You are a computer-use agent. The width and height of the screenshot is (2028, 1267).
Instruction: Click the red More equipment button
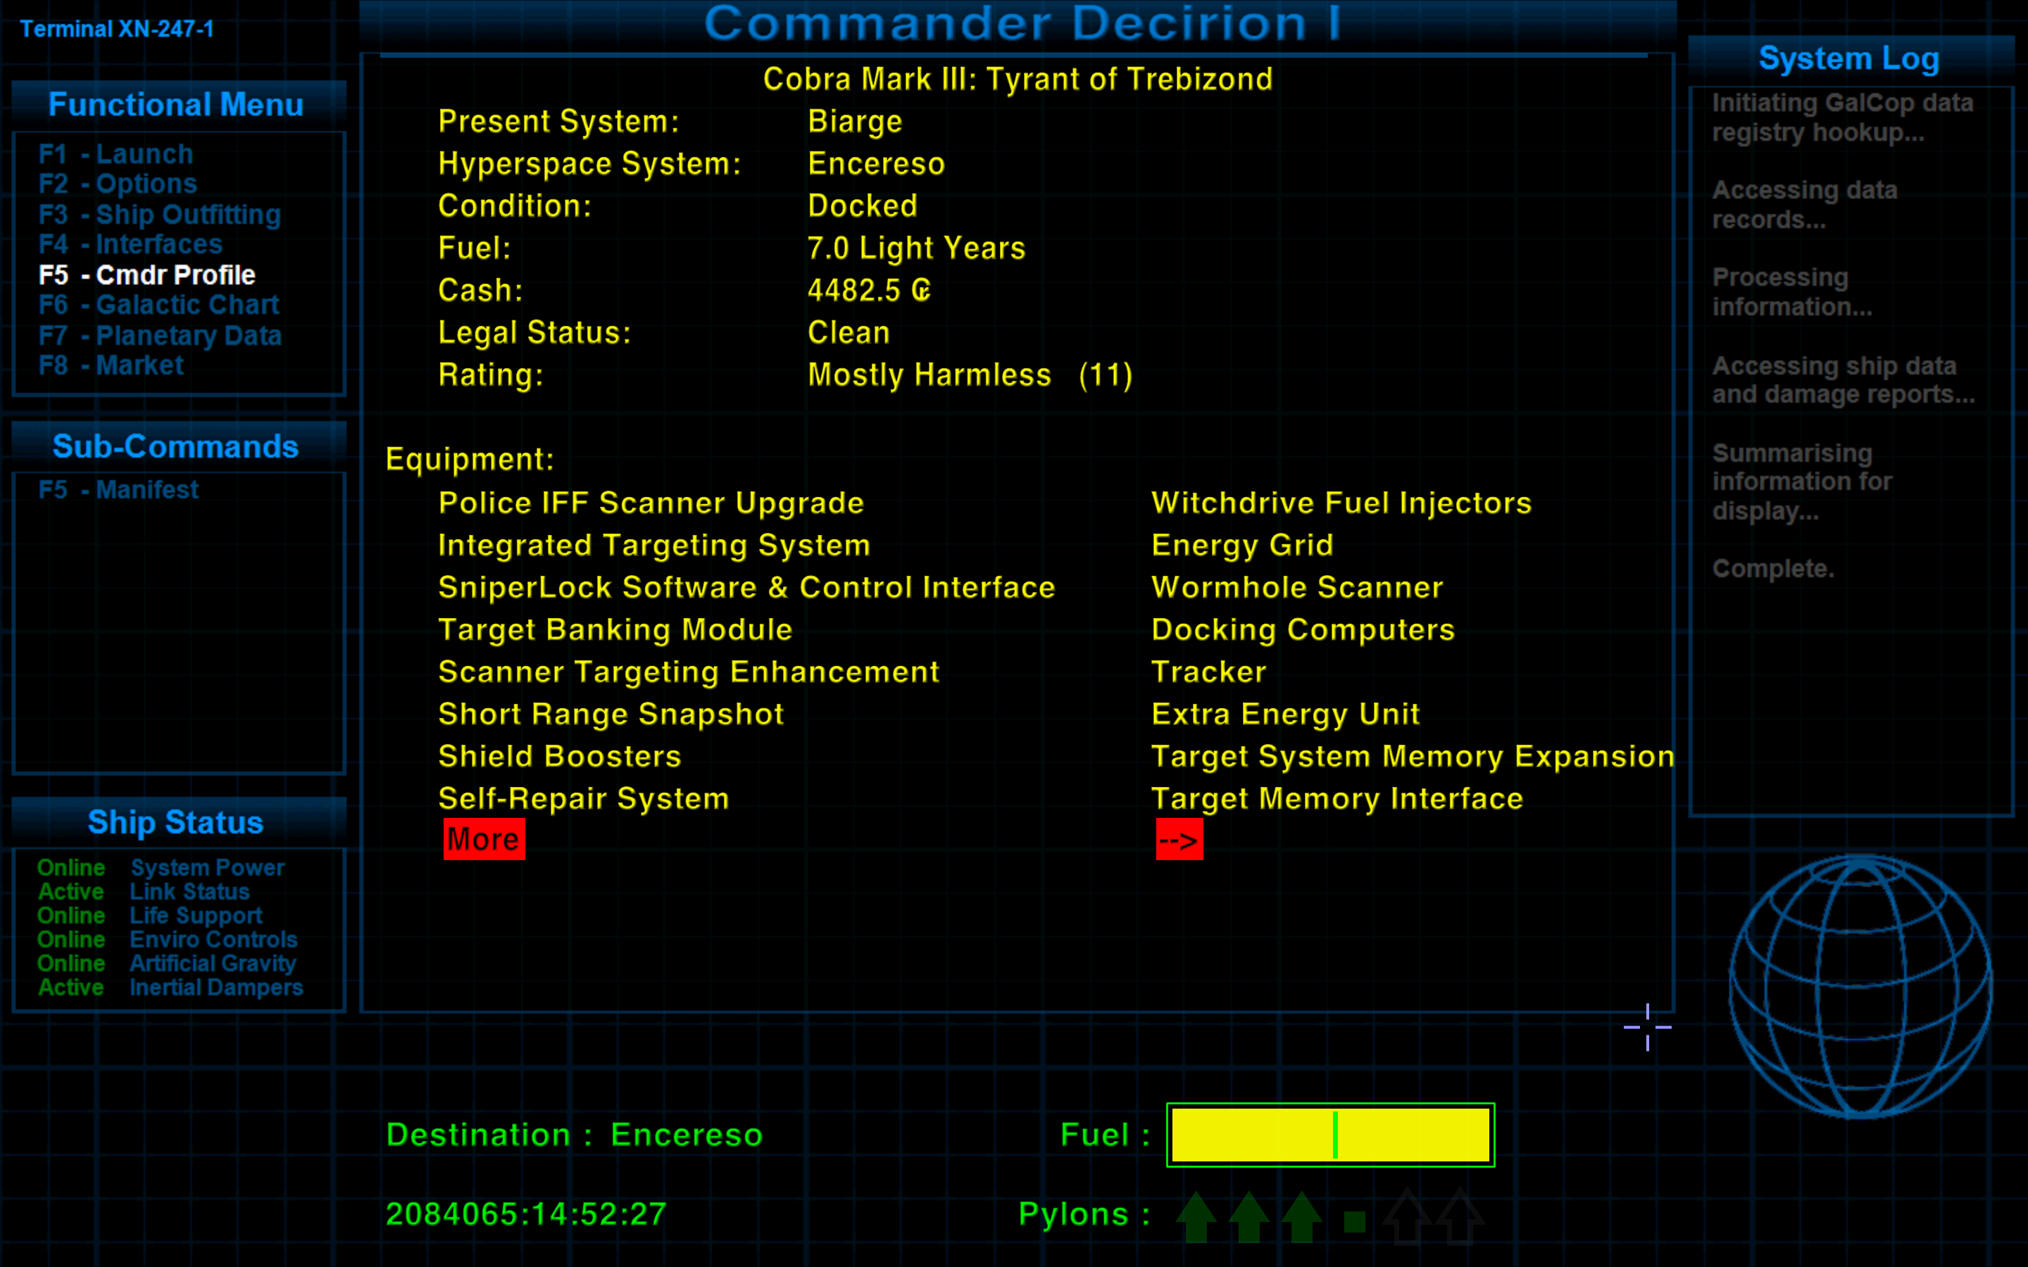click(484, 840)
